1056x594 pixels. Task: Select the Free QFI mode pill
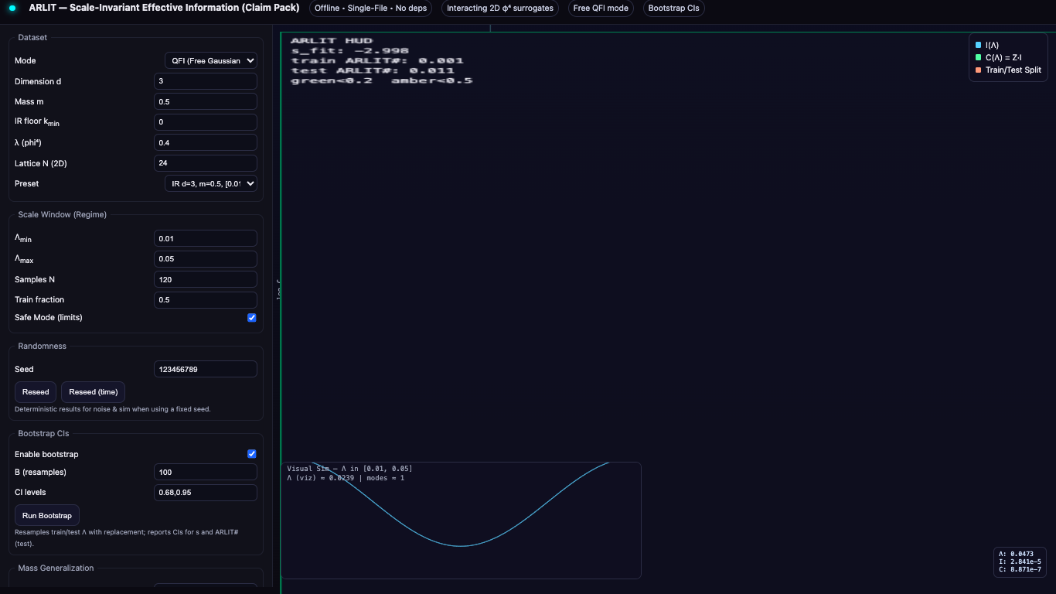[x=601, y=9]
